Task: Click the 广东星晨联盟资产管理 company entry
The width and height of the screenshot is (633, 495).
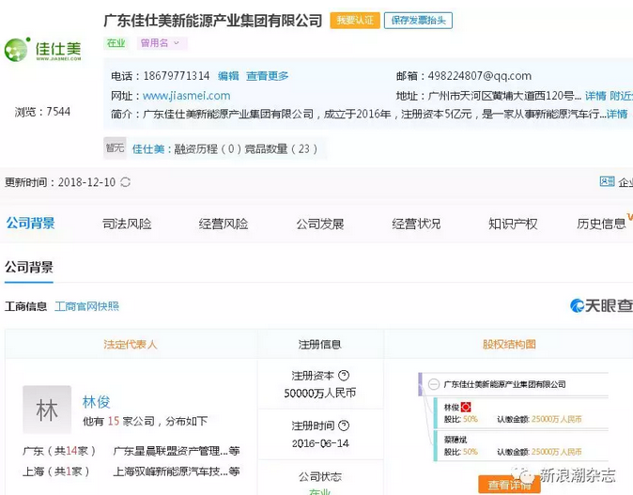Action: [x=177, y=451]
